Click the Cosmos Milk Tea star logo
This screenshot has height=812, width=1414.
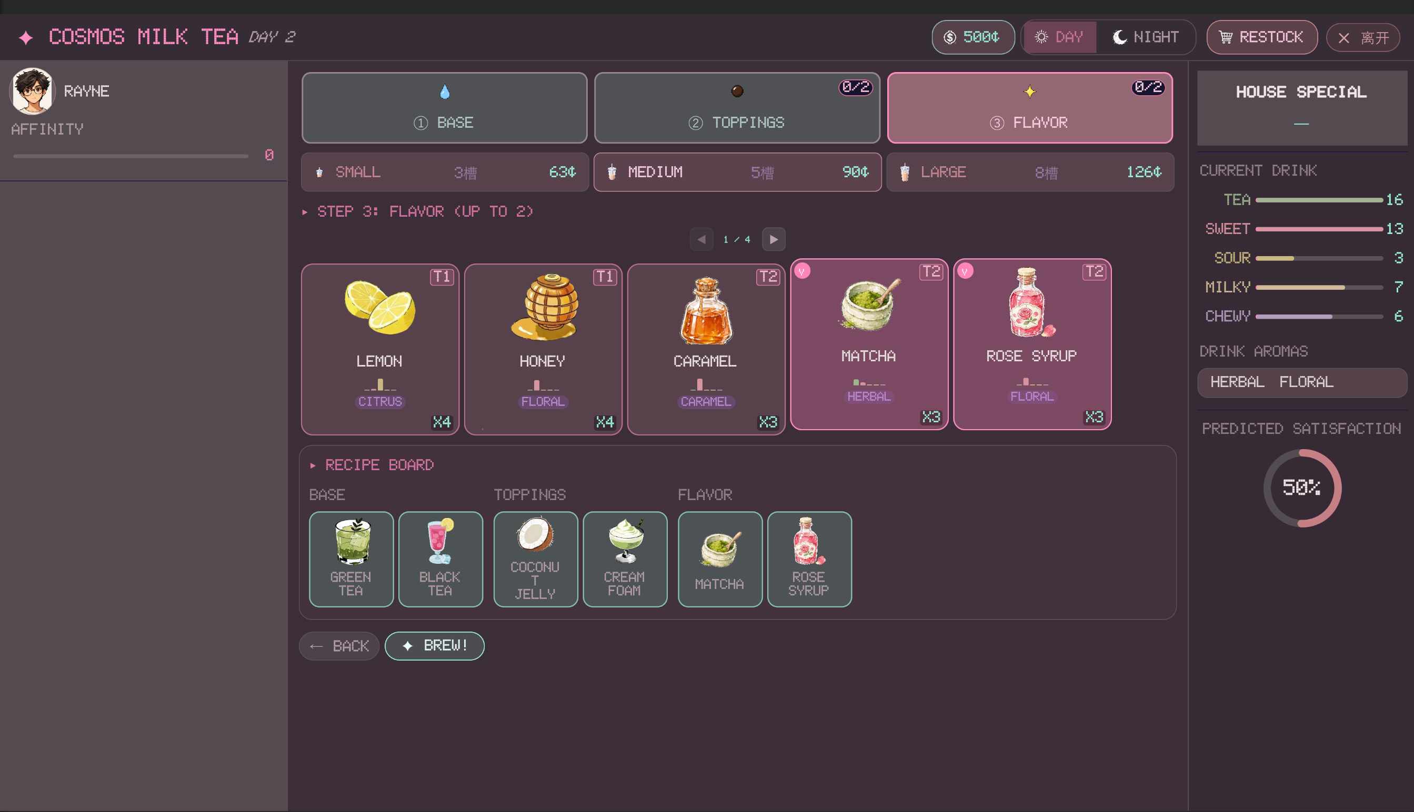point(26,37)
